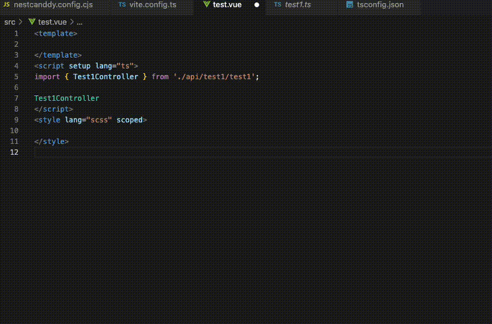Select the test.vue editor tab
This screenshot has height=324, width=492.
click(x=227, y=5)
